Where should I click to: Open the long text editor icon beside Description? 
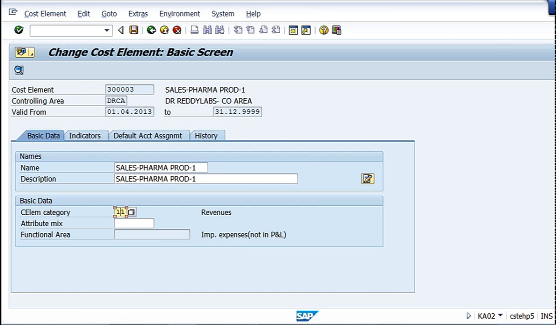point(368,179)
